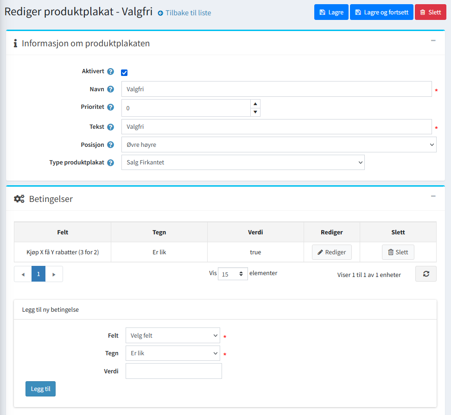
Task: Click the help icon next to Aktivert
Action: click(110, 72)
